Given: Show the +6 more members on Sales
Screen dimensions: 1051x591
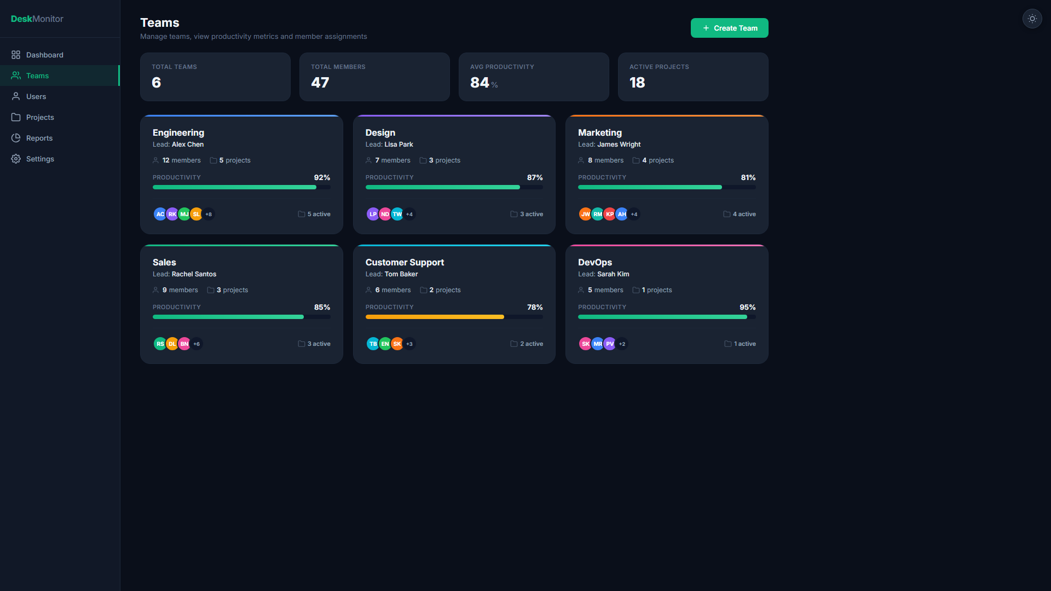Looking at the screenshot, I should coord(197,344).
